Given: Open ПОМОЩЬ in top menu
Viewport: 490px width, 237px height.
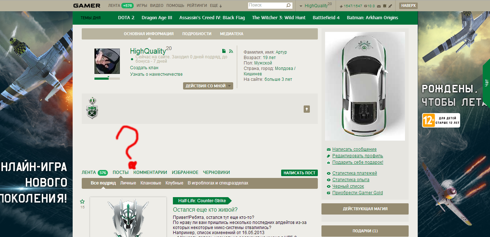Looking at the screenshot, I should coord(175,6).
